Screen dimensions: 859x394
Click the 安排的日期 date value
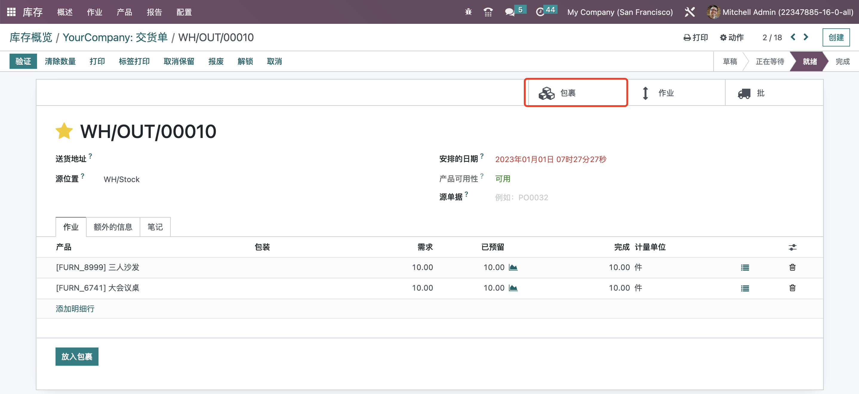(x=551, y=159)
